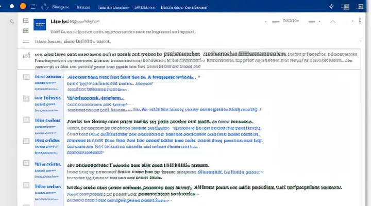Tick the checkbox of the third result row
The image size is (371, 206).
point(26,119)
